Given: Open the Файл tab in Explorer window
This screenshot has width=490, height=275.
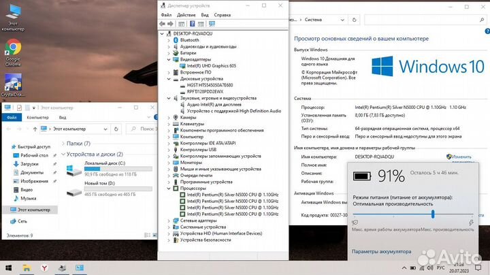Looking at the screenshot, I should click(12, 118).
